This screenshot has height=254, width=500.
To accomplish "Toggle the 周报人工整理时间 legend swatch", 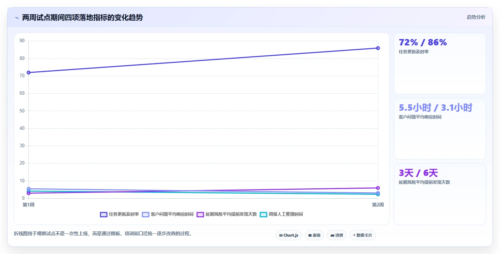I will tap(263, 214).
